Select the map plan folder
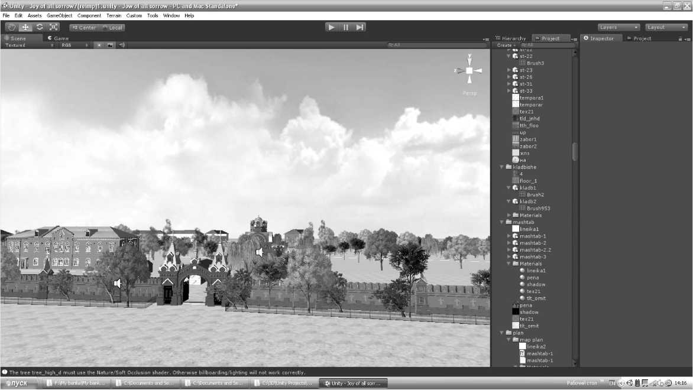The width and height of the screenshot is (693, 390). [527, 340]
